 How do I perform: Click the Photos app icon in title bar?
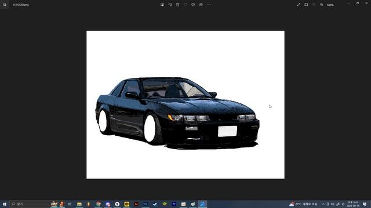(5, 5)
